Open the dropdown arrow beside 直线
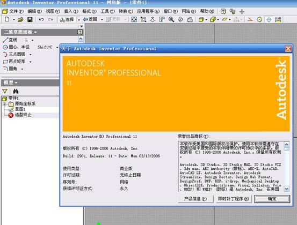Image resolution: width=297 pixels, height=225 pixels. [33, 40]
